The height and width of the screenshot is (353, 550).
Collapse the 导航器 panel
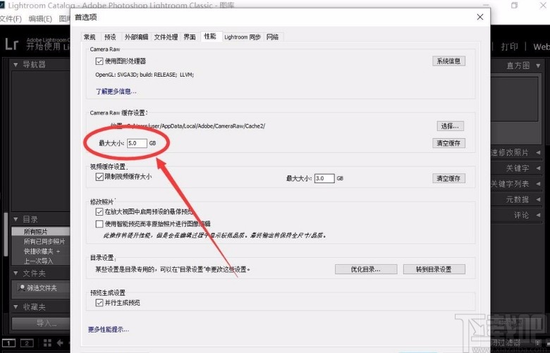tap(16, 65)
